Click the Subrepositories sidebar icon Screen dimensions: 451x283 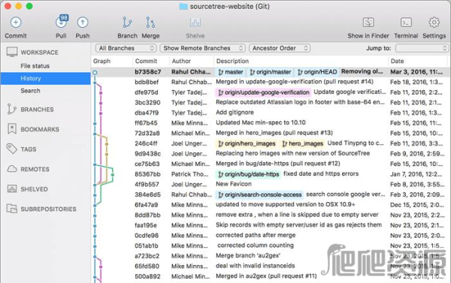coord(12,209)
